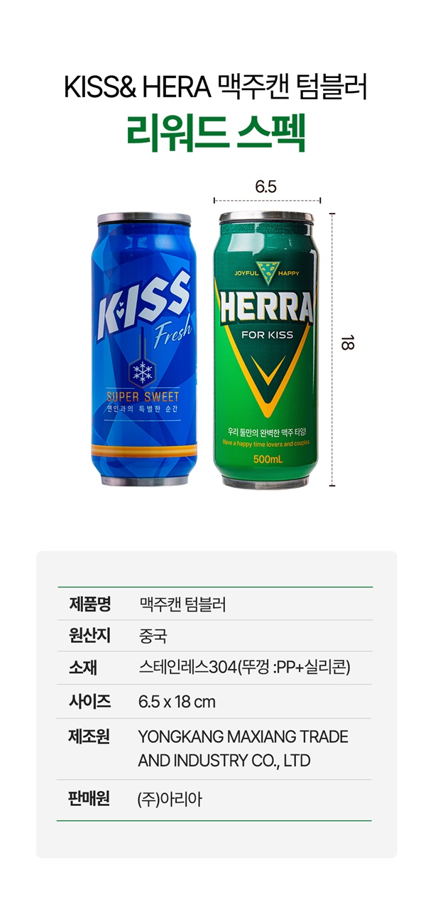Screen dimensions: 433x906
Task: Click the 중국 origin value
Action: coord(153,635)
